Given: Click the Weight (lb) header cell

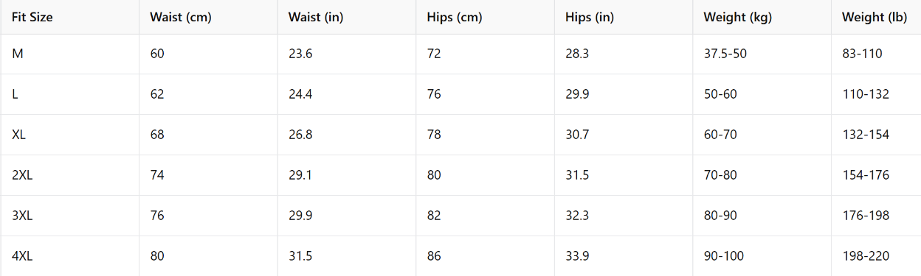Looking at the screenshot, I should [x=875, y=18].
